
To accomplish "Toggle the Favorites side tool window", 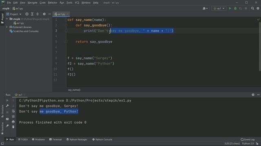I will pos(2,129).
